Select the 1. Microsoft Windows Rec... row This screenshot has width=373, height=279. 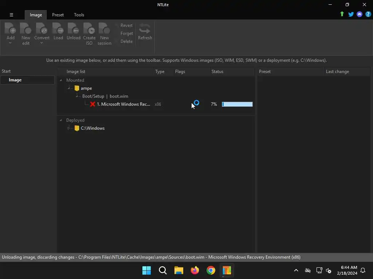(123, 104)
